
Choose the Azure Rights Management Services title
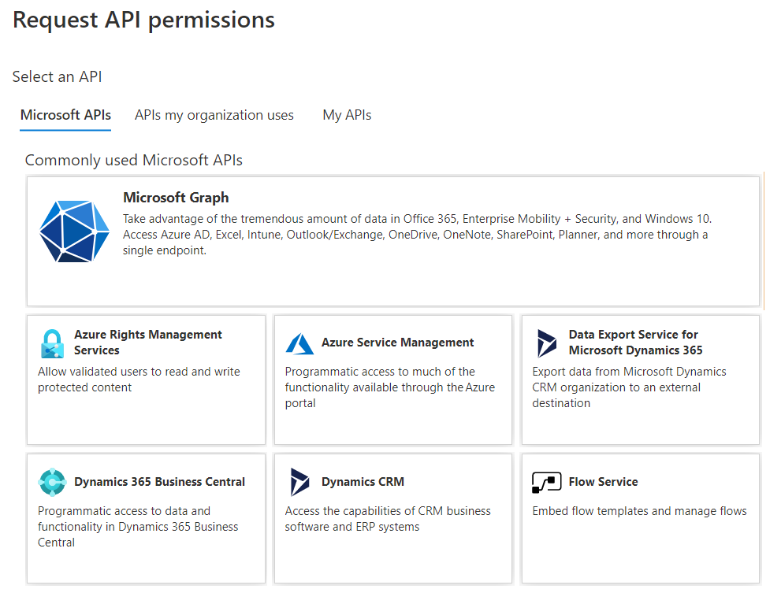click(148, 343)
